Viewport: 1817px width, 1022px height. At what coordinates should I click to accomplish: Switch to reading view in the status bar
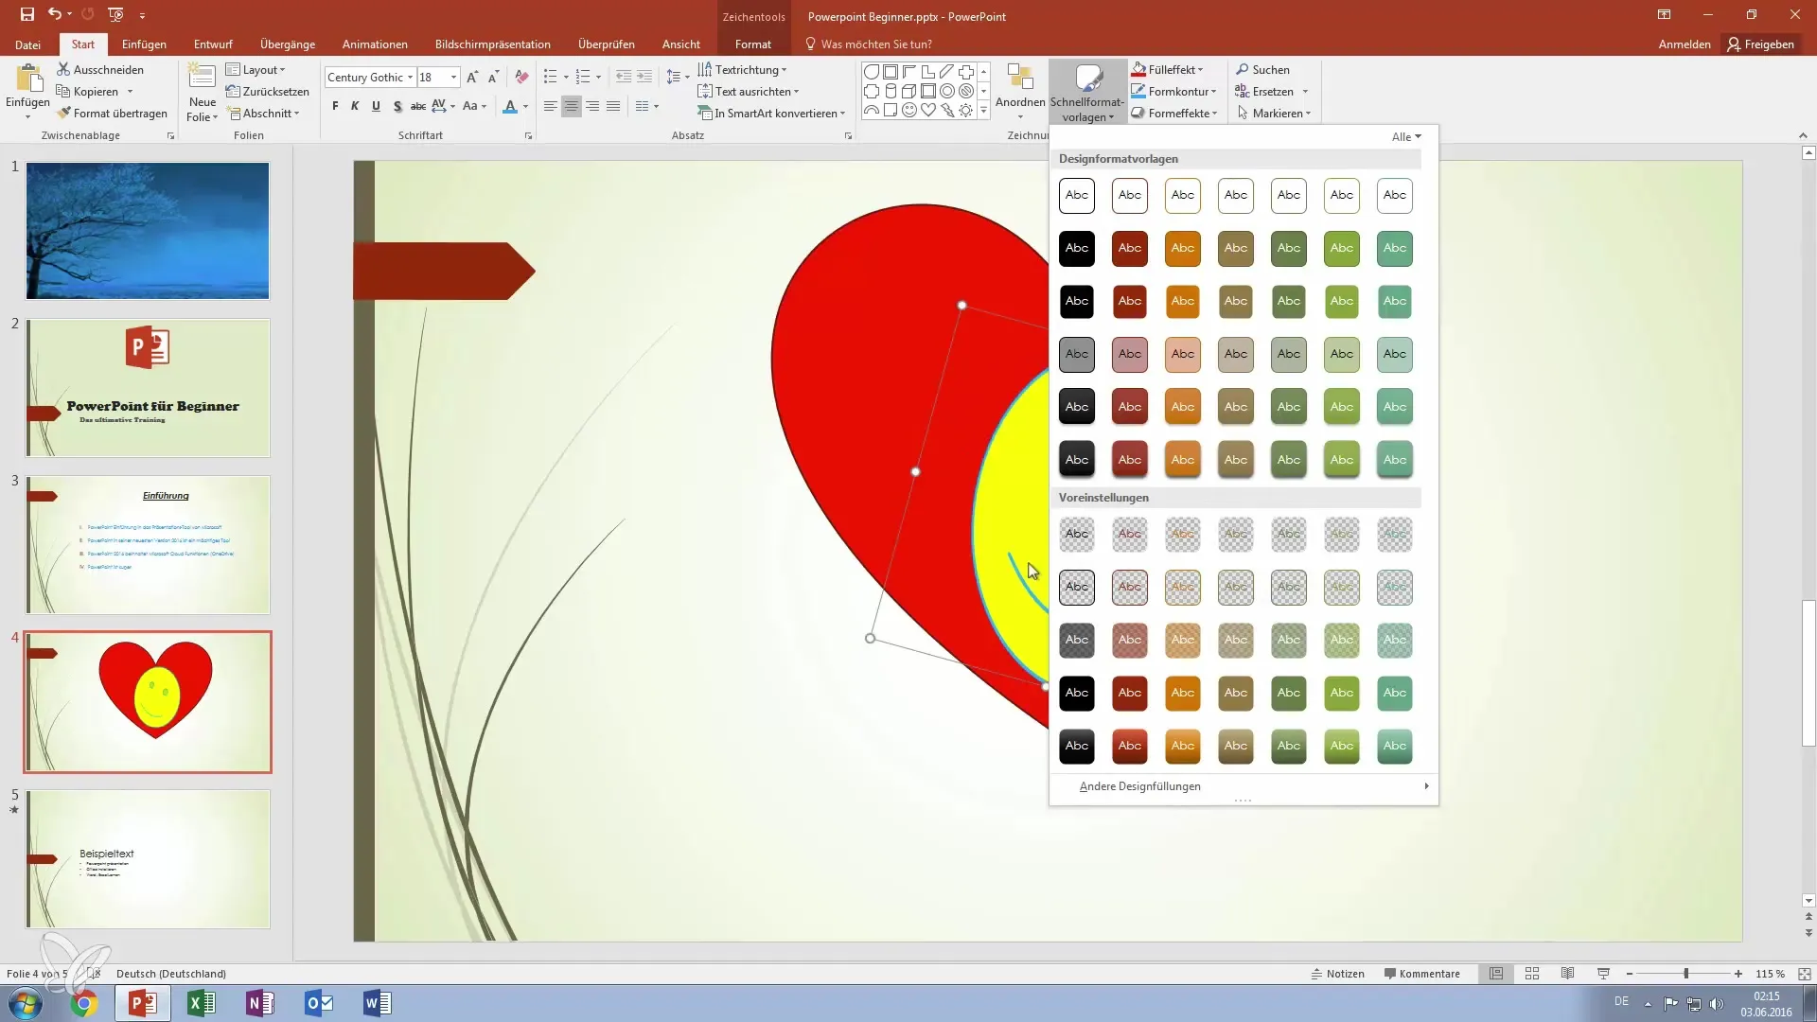click(x=1568, y=973)
